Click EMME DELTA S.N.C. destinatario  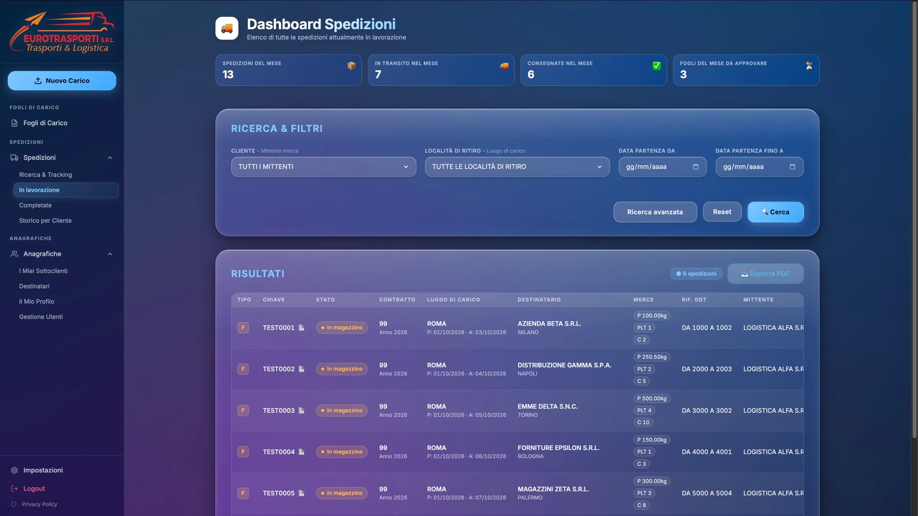pyautogui.click(x=548, y=406)
